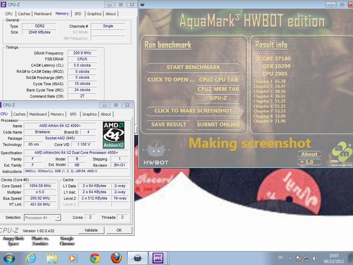Click AquaMark window title bar icon
Viewport: 353px width, 265px height.
[142, 4]
